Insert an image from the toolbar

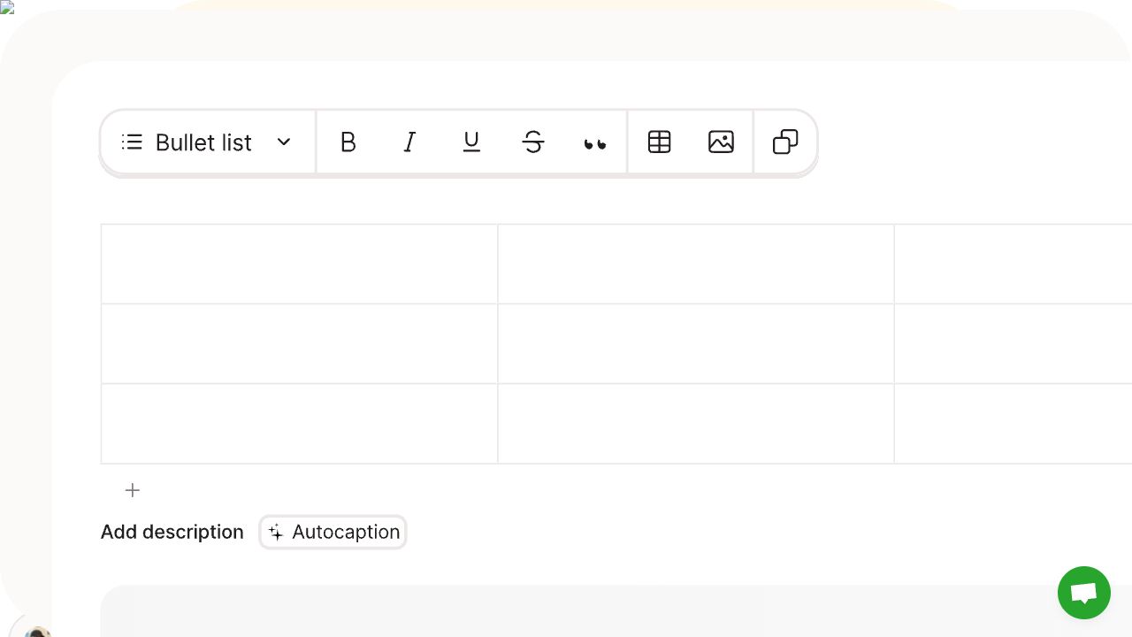point(722,142)
